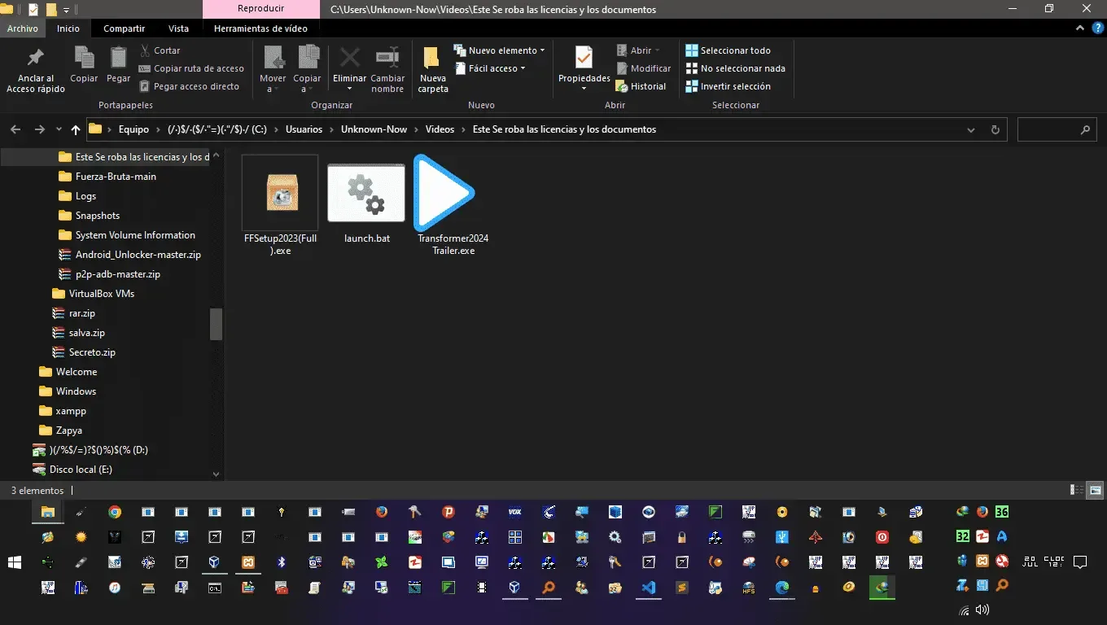Click Copiar ruta de acceso
Screen dimensions: 1107x625
coord(191,68)
